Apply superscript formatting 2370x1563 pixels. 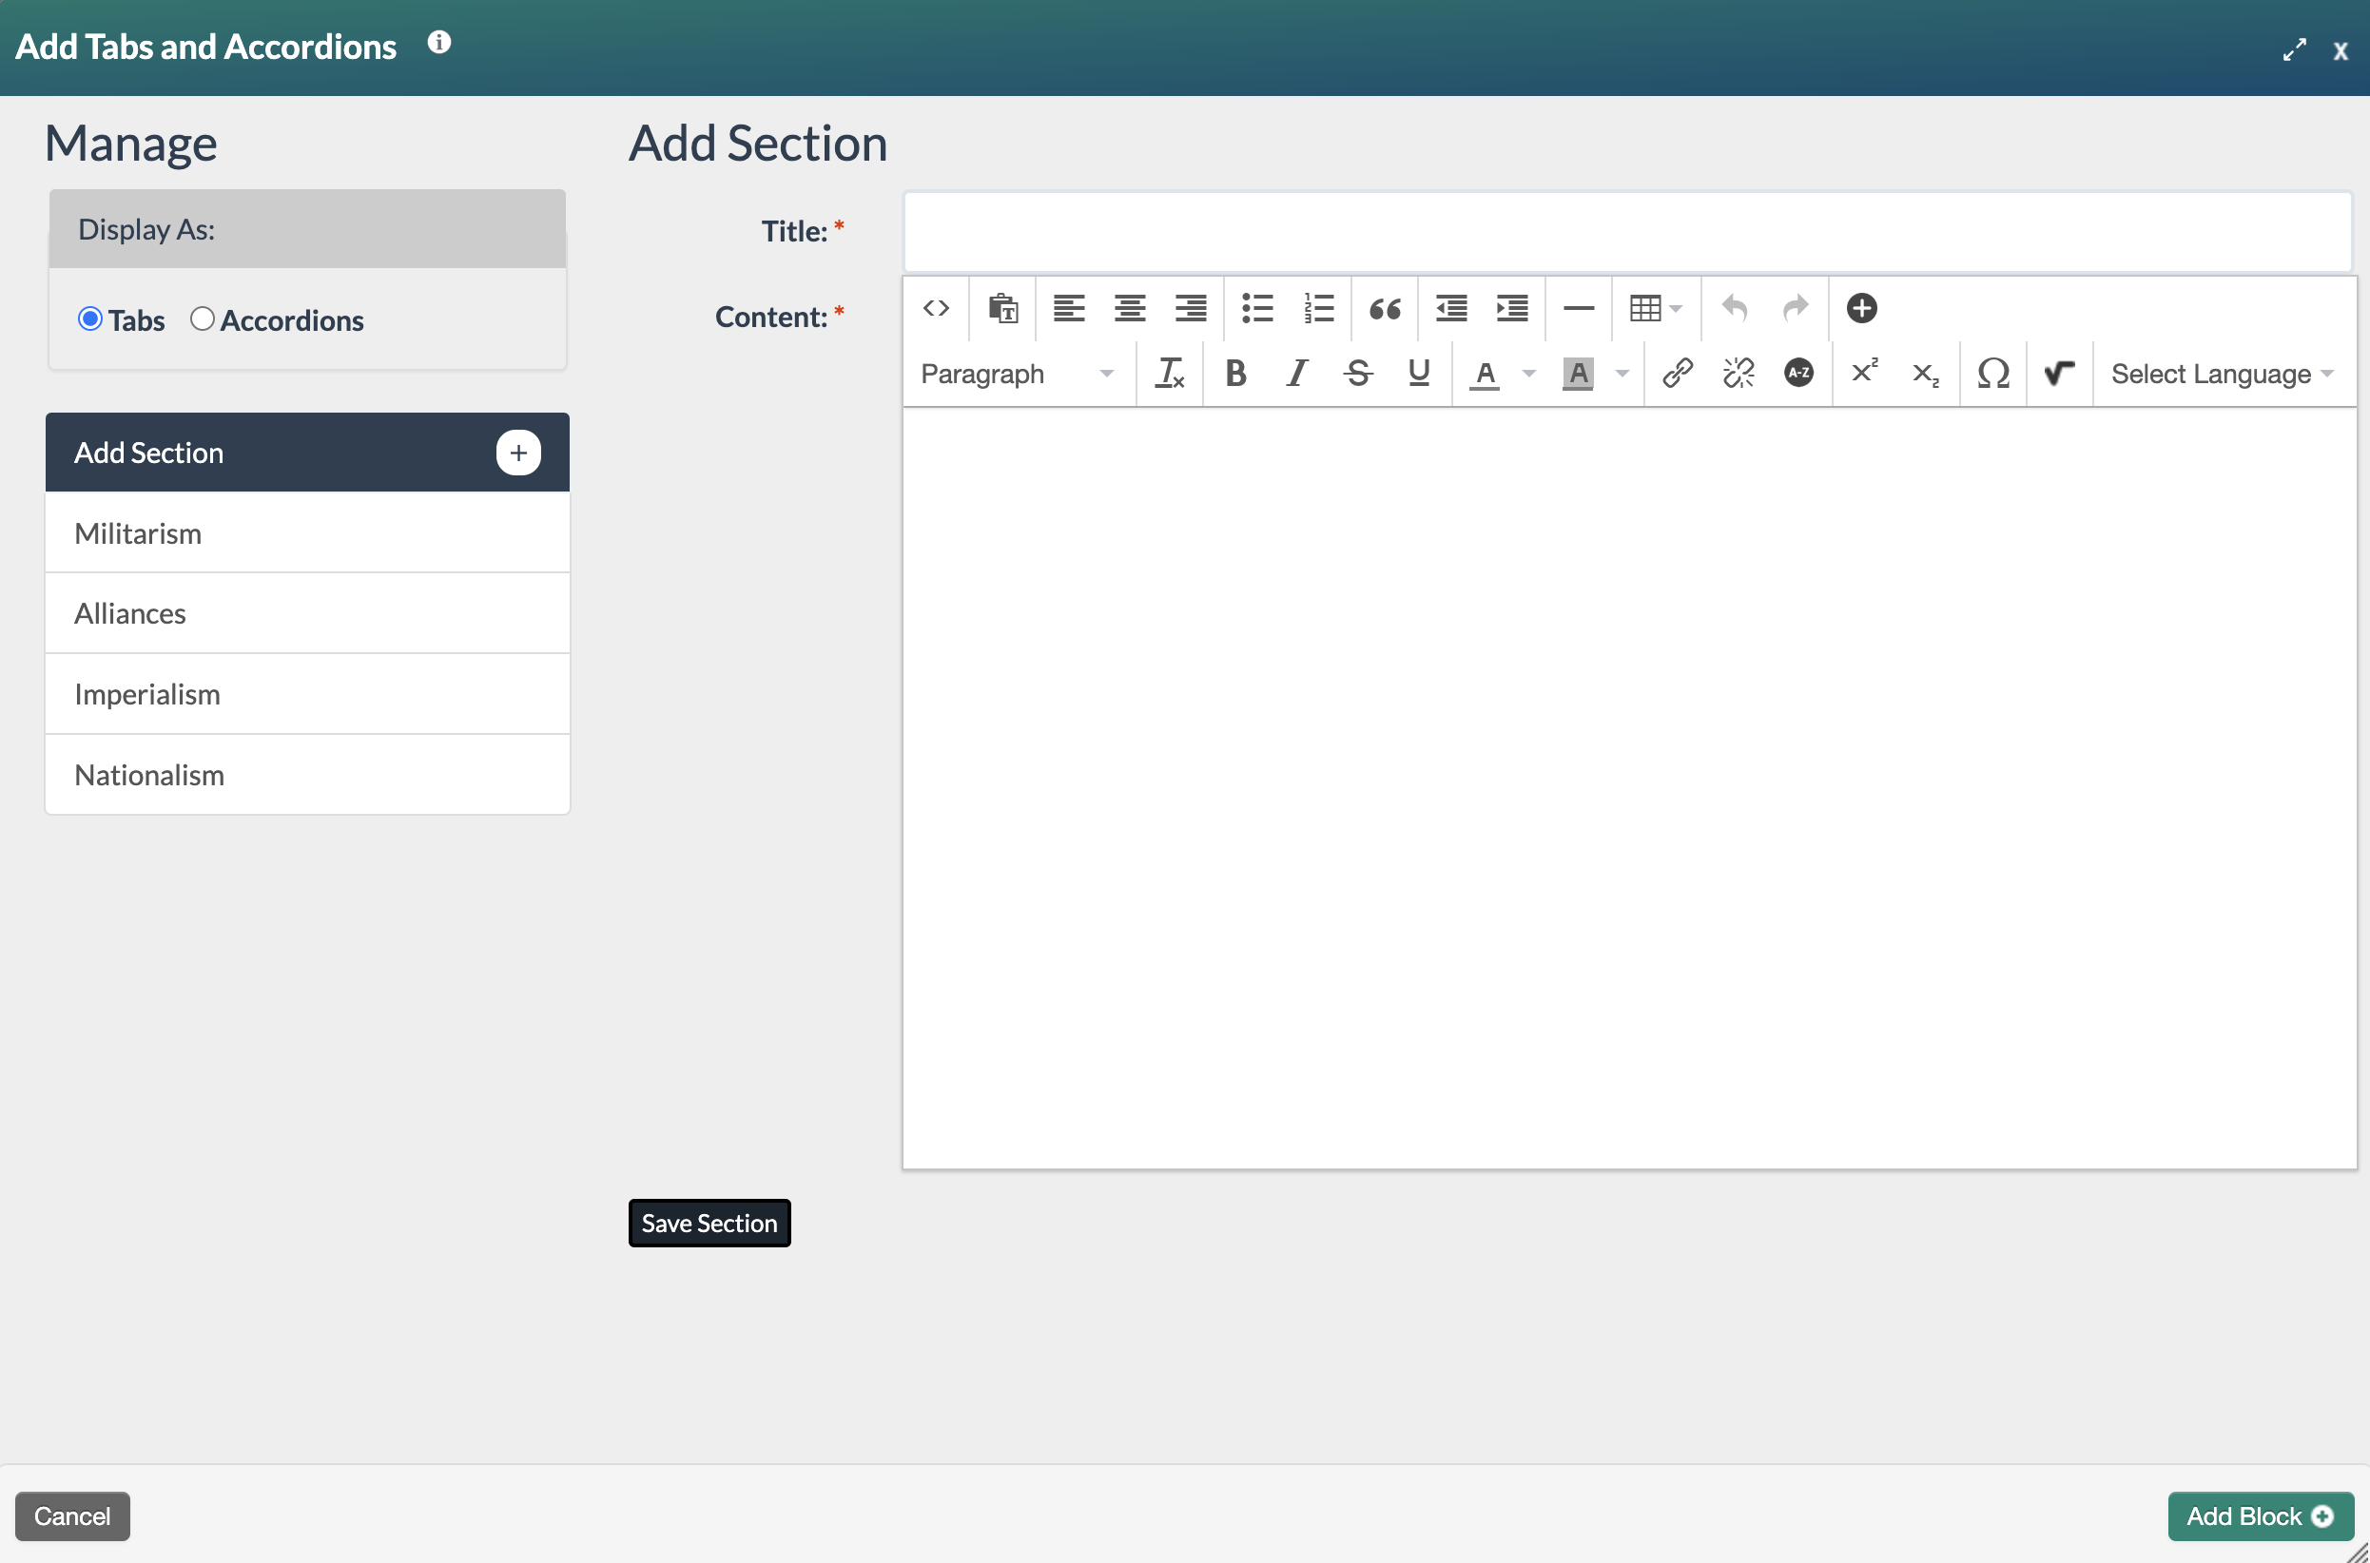pyautogui.click(x=1863, y=371)
